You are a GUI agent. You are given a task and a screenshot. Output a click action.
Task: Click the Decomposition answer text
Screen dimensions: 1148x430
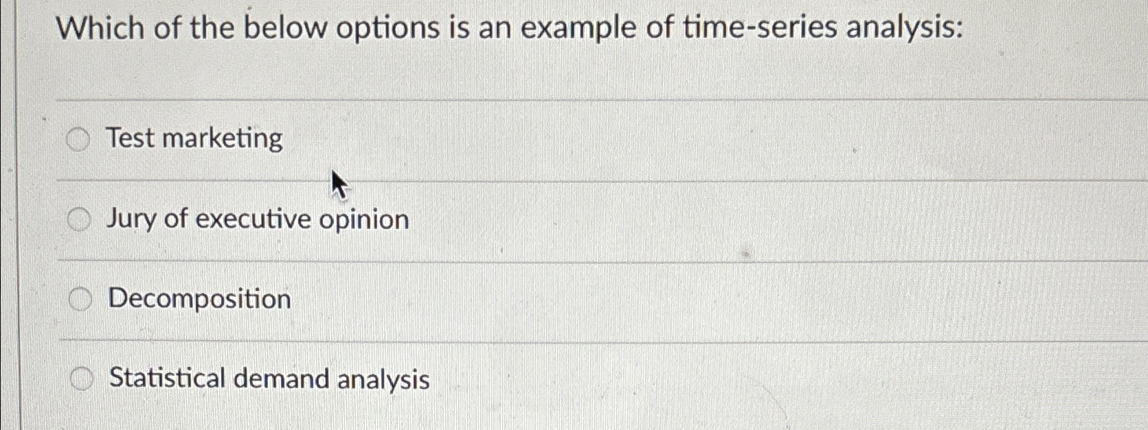[198, 299]
